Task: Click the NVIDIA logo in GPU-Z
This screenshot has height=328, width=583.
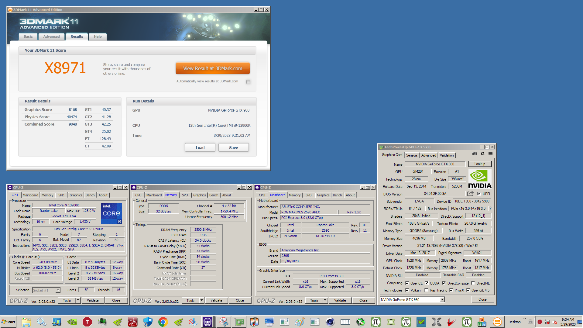Action: [x=480, y=179]
